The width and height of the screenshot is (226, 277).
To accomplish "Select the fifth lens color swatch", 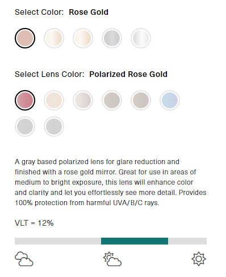I will pos(141,100).
